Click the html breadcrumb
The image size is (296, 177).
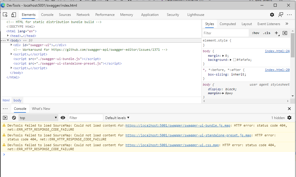pos(6,100)
